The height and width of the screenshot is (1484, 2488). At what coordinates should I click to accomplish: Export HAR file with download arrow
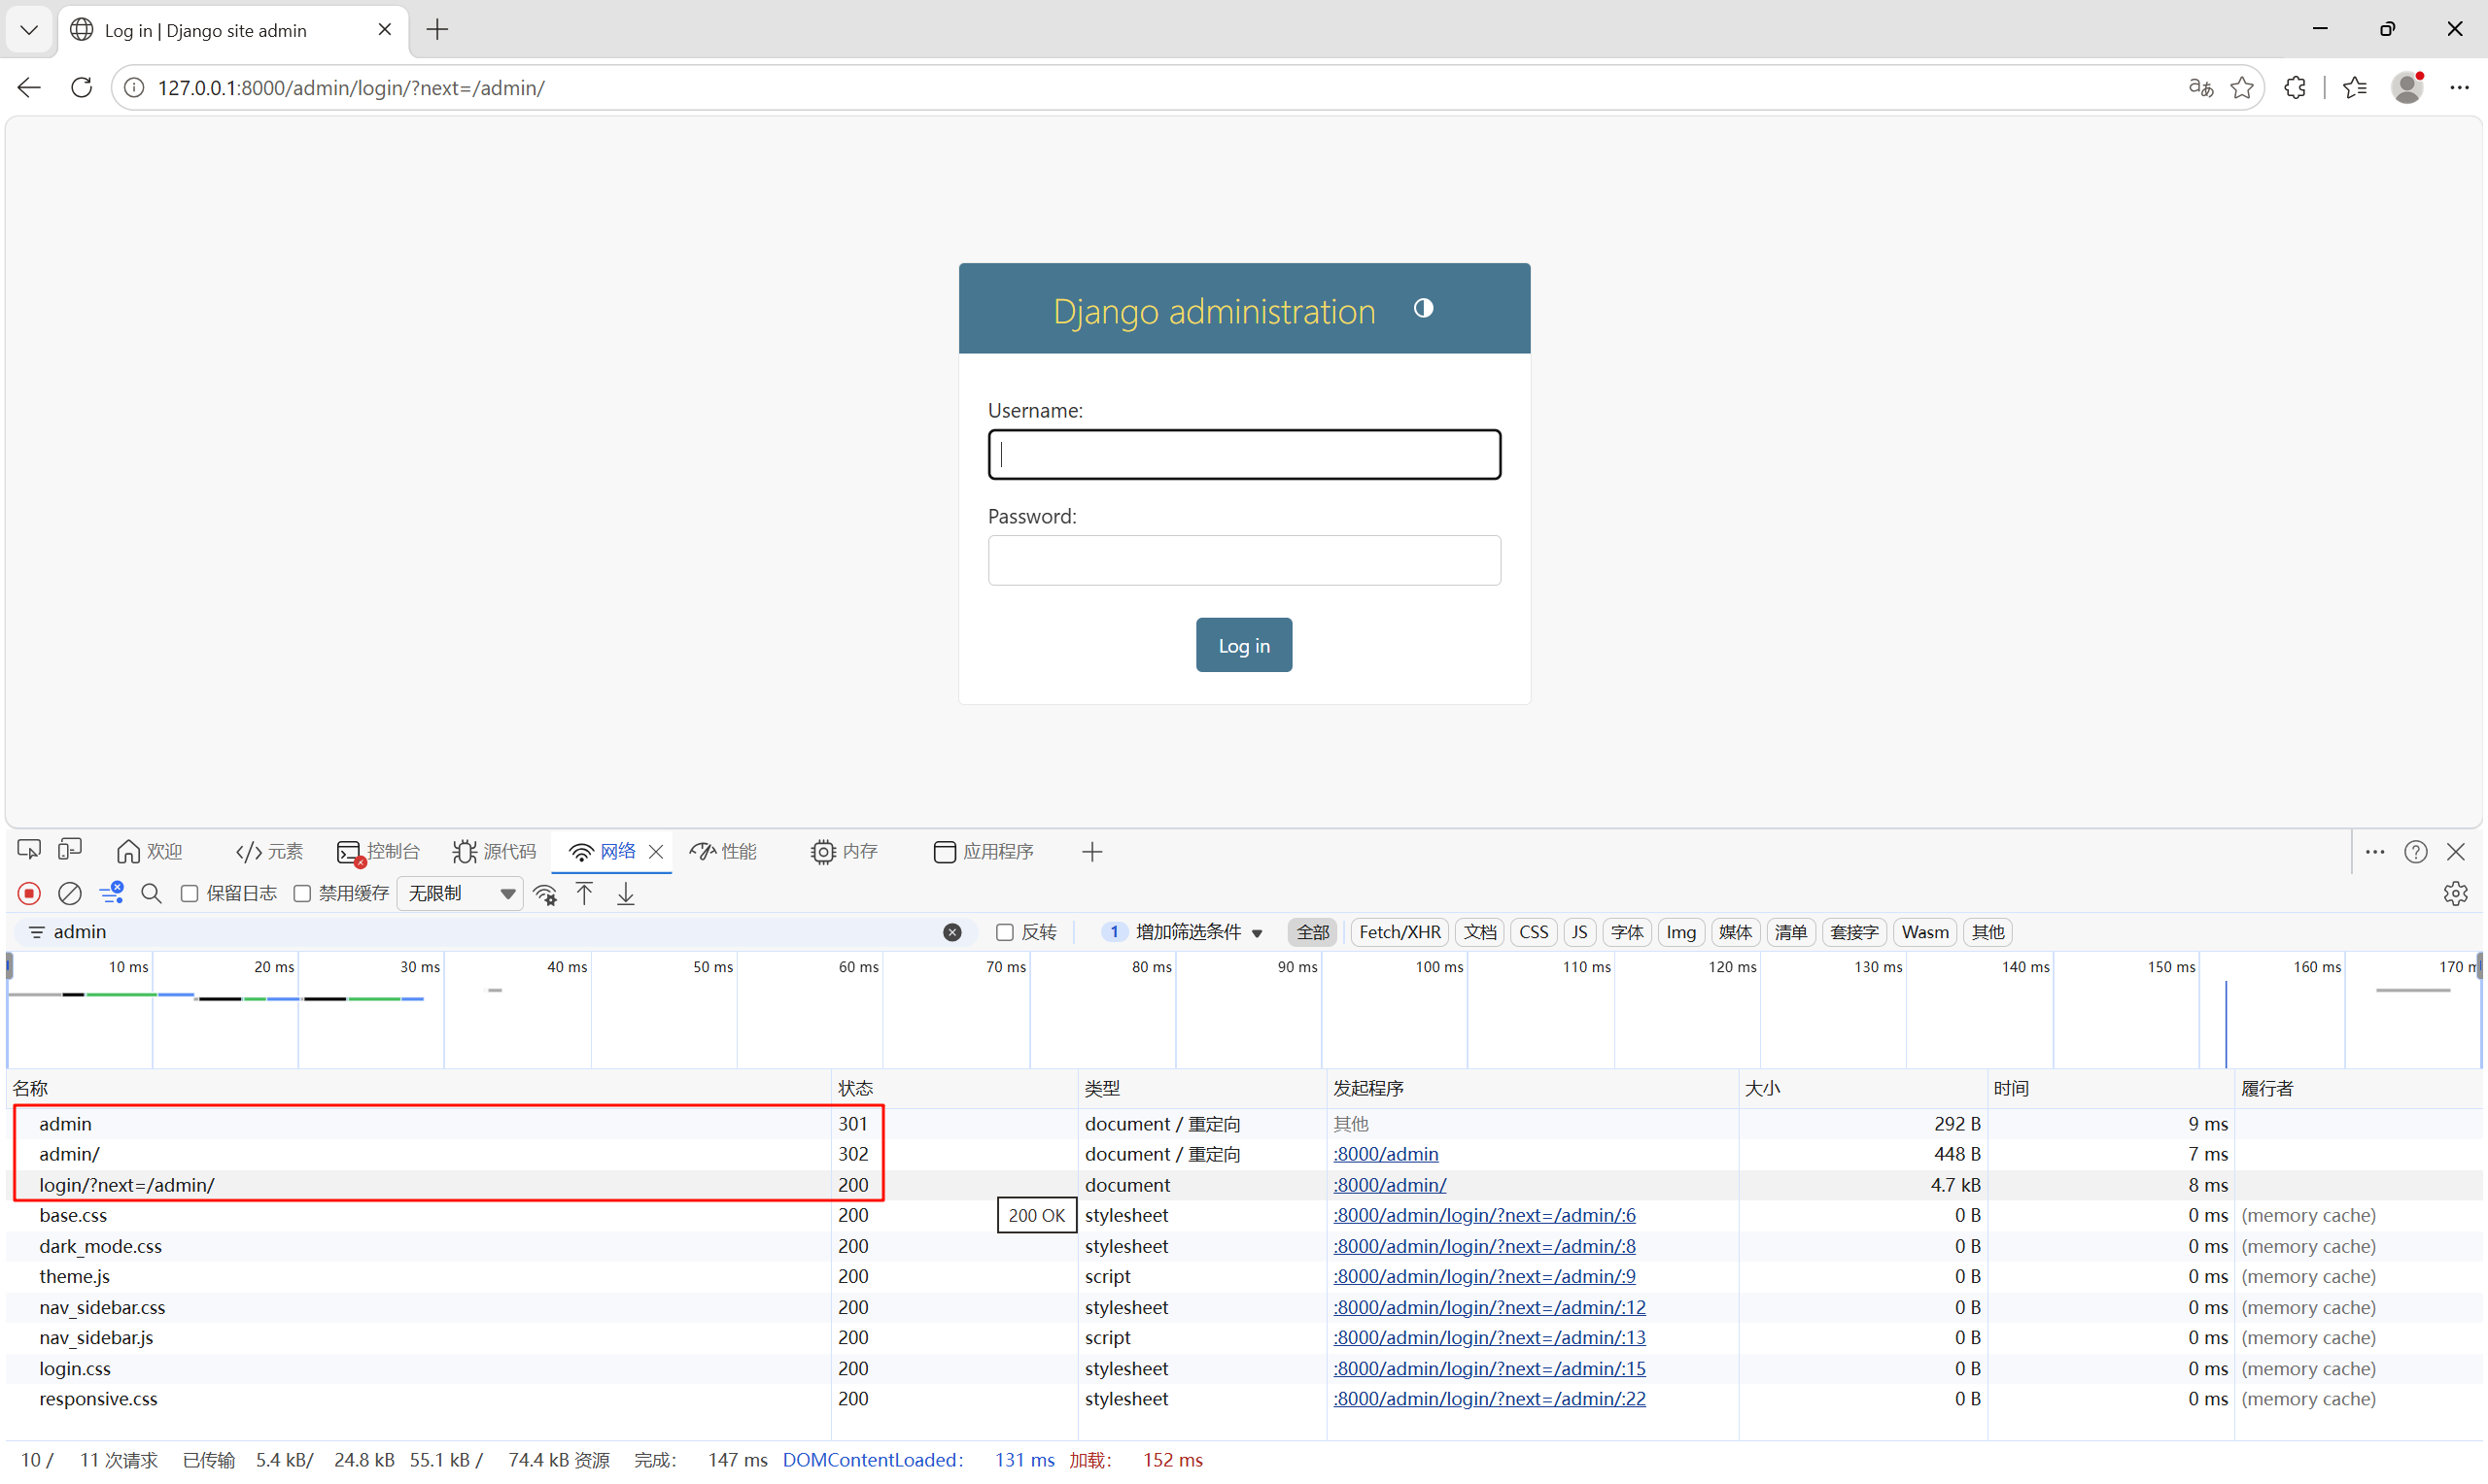tap(626, 893)
